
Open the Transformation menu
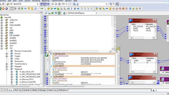(x=57, y=1)
